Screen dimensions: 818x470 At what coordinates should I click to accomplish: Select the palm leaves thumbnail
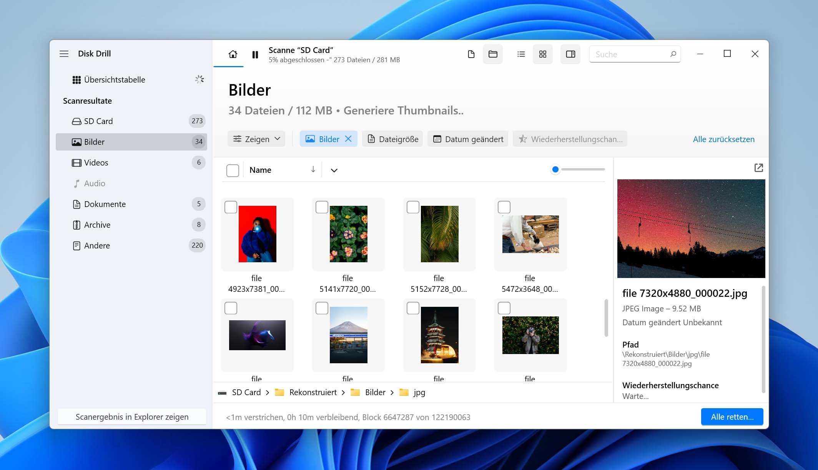point(440,234)
